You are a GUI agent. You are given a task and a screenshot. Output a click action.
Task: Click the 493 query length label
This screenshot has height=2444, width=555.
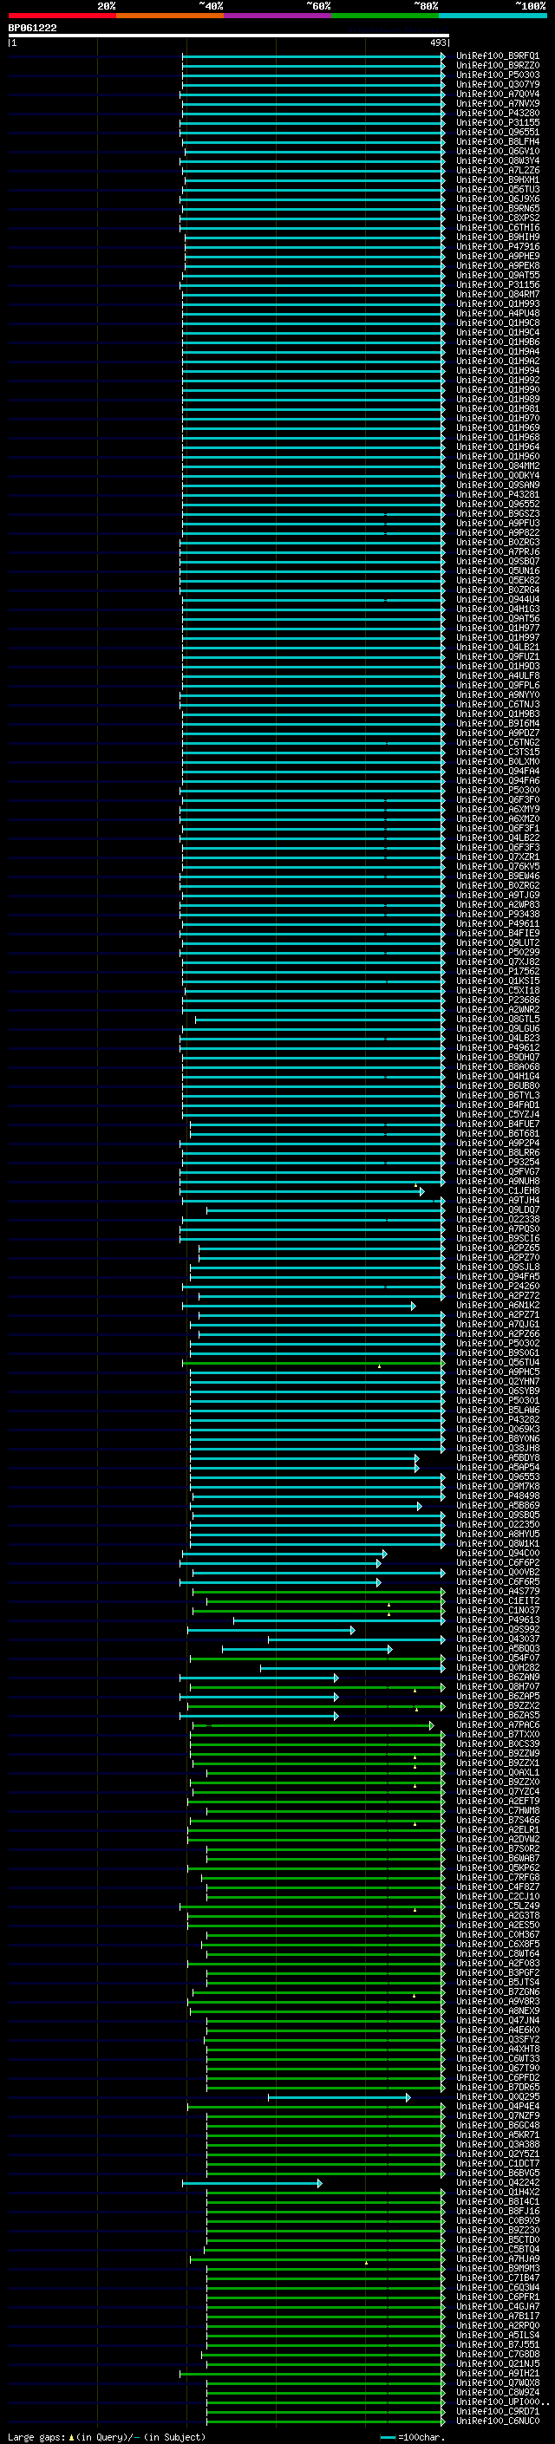click(x=438, y=42)
